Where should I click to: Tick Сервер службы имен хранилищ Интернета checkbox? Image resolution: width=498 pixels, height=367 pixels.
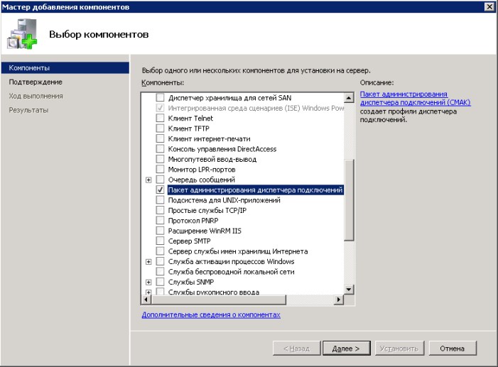pos(160,251)
